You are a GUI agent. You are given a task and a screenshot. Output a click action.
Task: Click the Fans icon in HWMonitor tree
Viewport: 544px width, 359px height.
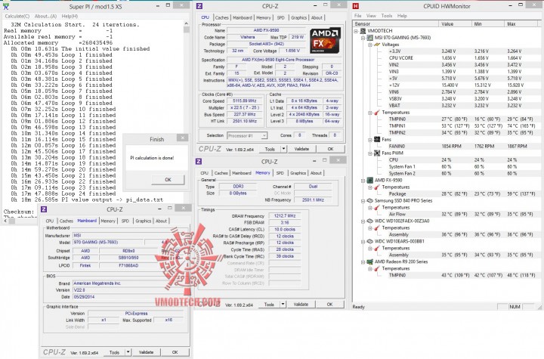377,139
